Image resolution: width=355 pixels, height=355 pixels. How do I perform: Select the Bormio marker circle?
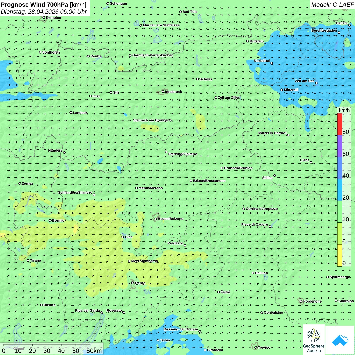pos(50,220)
